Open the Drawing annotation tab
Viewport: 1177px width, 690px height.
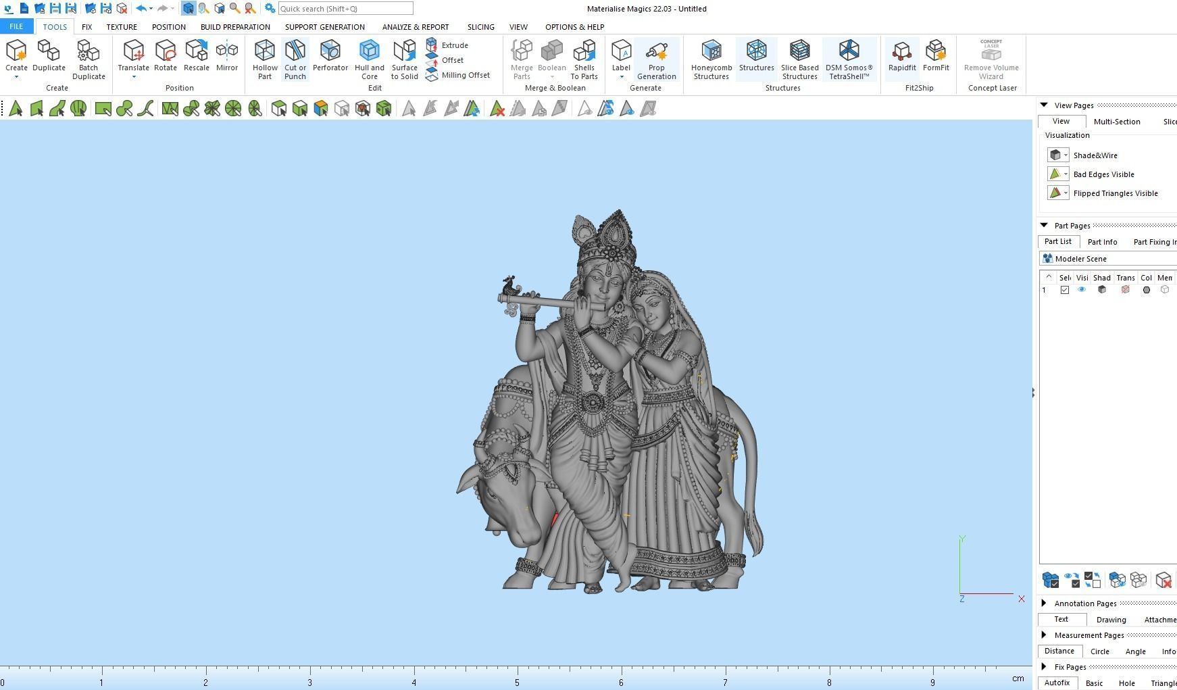1111,620
